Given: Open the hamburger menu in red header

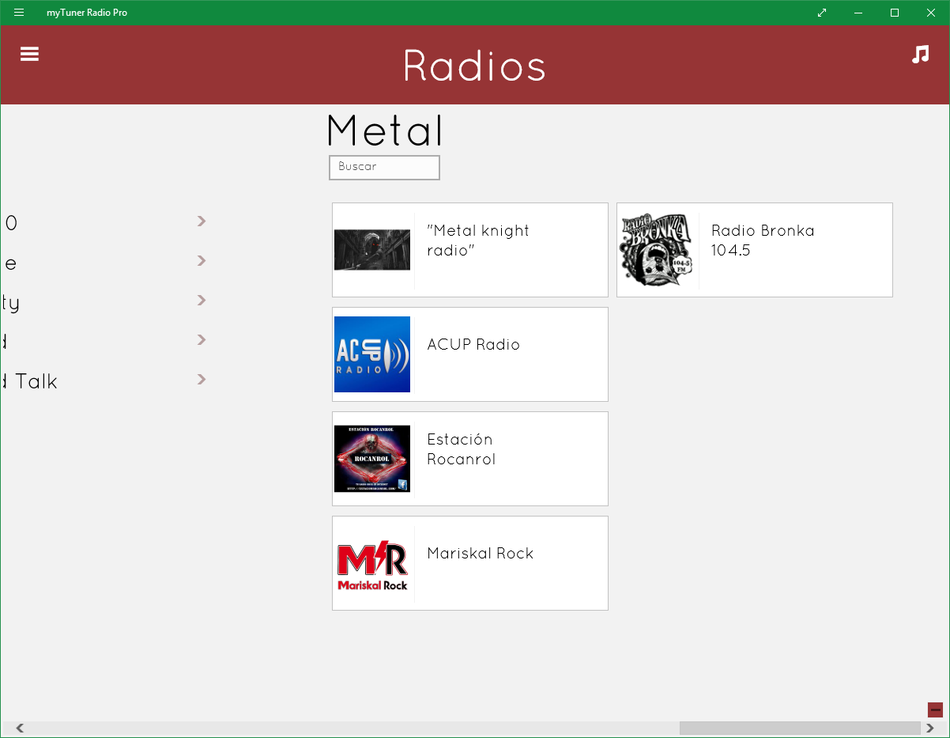Looking at the screenshot, I should [x=29, y=54].
